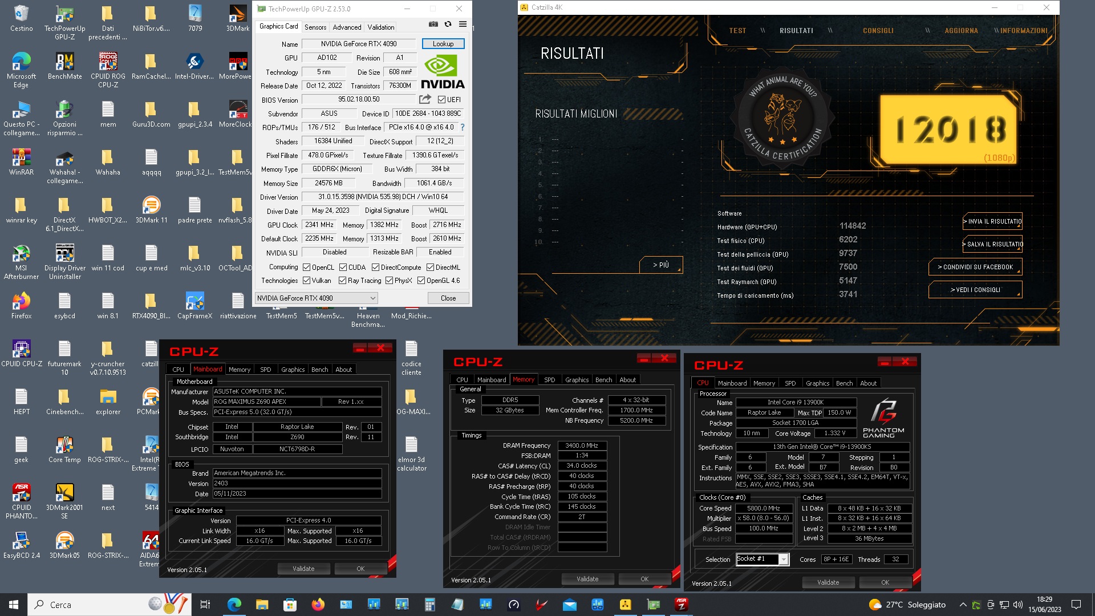The height and width of the screenshot is (616, 1095).
Task: Open the WinRAR desktop icon
Action: pyautogui.click(x=21, y=162)
